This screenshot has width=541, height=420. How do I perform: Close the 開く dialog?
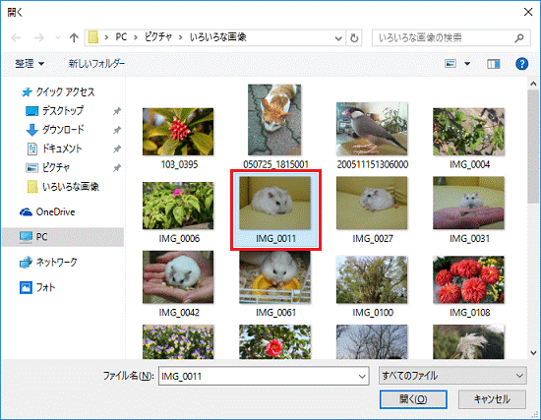[x=528, y=12]
